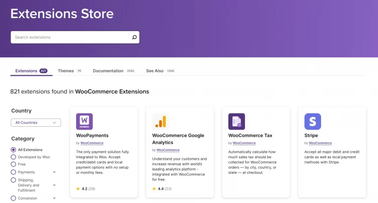Viewport: 378px width, 203px height.
Task: Click the Extensions Store page title
Action: [62, 14]
